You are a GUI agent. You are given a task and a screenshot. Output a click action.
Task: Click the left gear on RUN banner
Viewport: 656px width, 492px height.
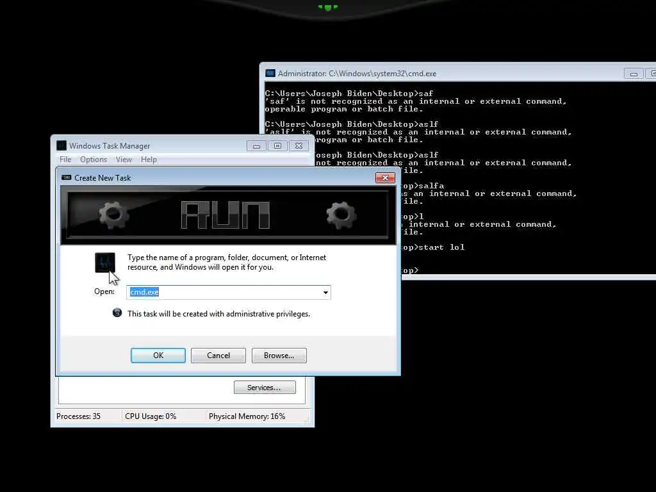(113, 215)
